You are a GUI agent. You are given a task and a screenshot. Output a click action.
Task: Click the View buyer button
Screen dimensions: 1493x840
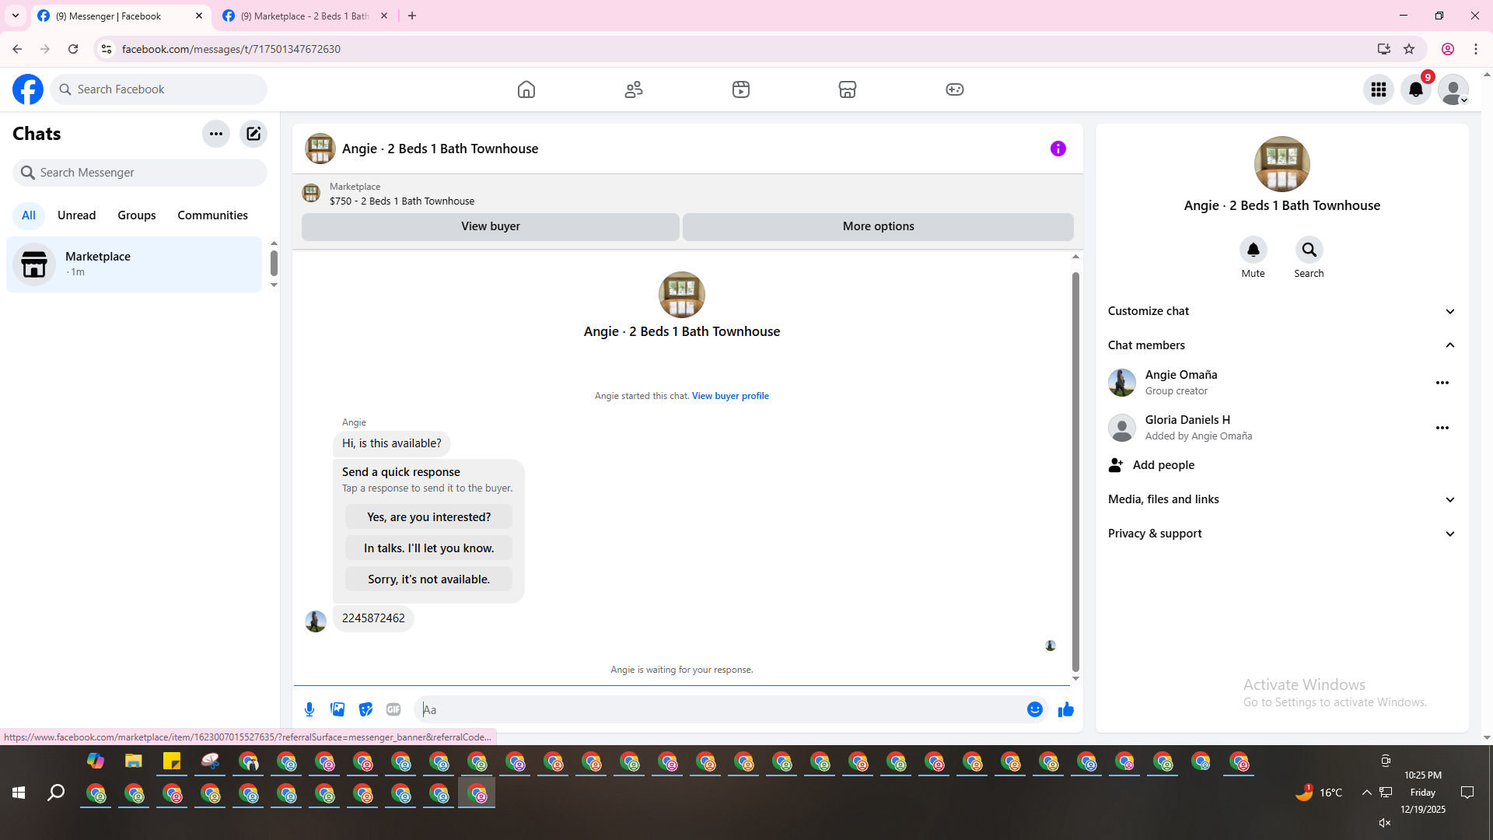(x=490, y=226)
